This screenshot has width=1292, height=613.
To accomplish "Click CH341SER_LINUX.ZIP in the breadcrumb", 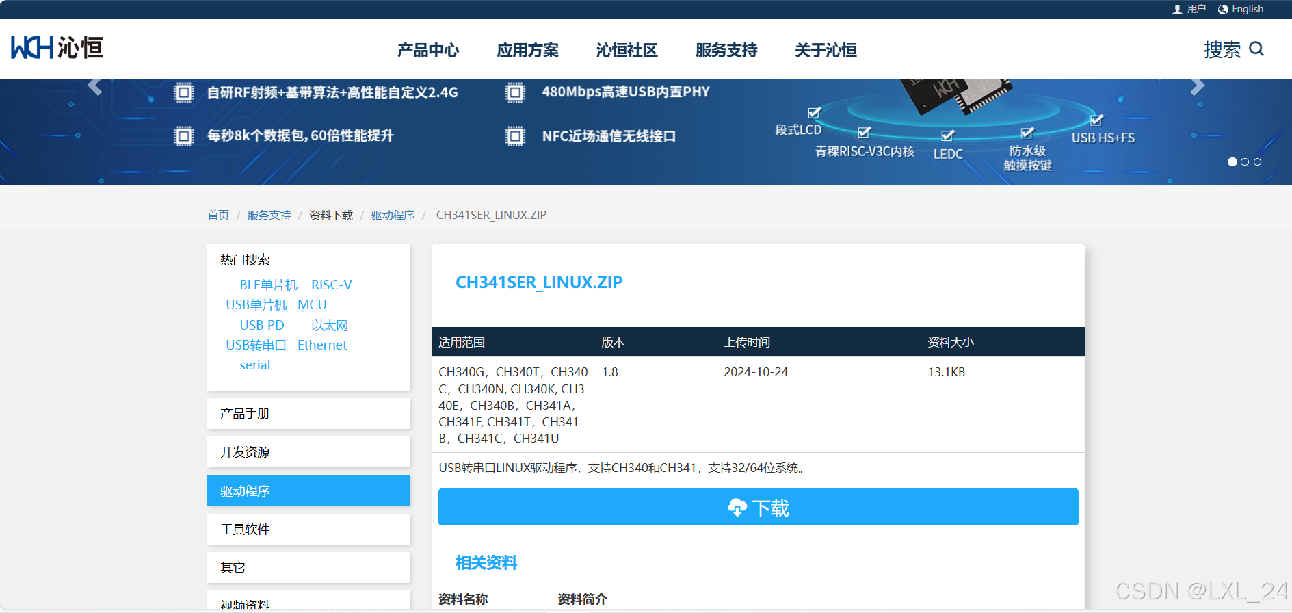I will 491,215.
